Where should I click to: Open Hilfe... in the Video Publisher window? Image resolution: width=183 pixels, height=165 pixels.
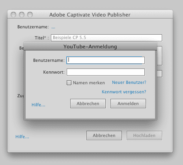click(x=22, y=137)
